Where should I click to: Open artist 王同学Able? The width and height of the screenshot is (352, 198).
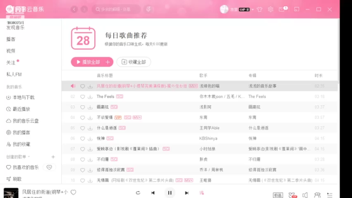[209, 128]
